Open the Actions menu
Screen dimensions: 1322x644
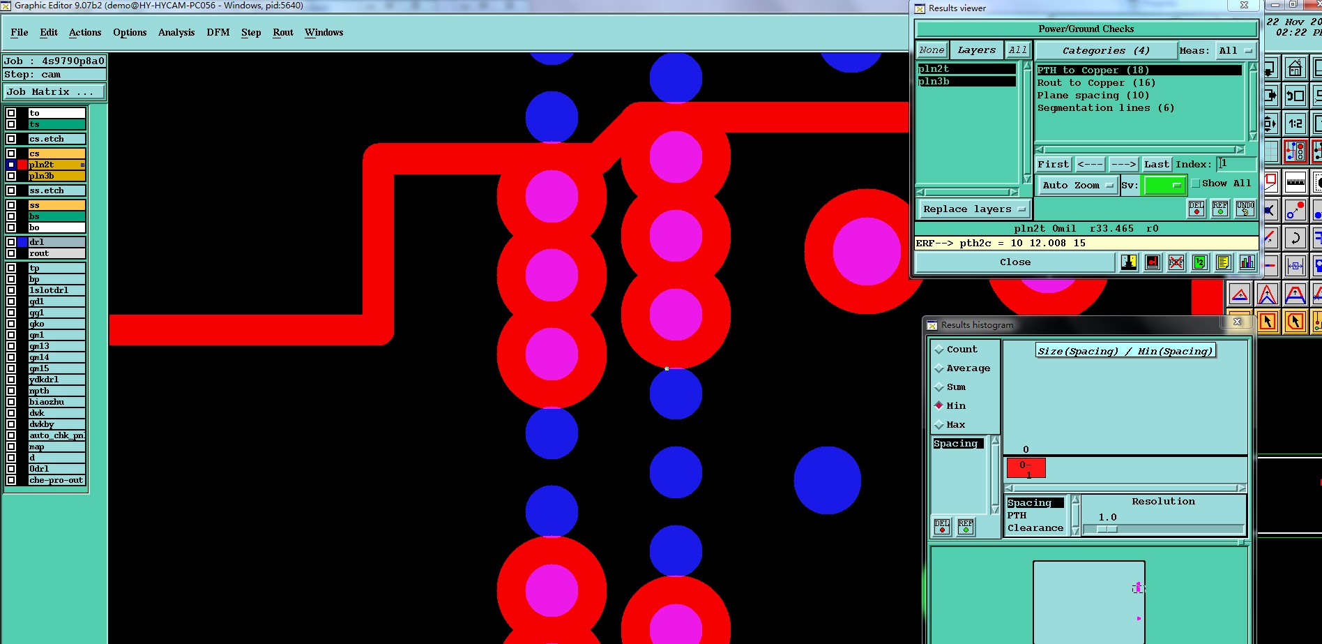tap(85, 32)
